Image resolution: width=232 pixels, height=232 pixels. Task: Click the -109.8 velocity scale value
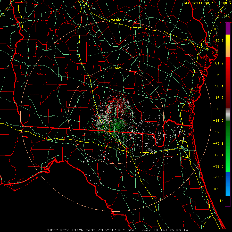pos(217,189)
